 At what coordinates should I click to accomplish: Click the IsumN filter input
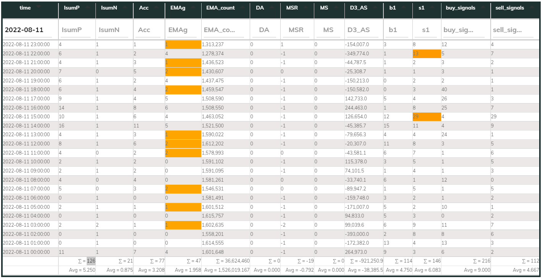coord(113,30)
